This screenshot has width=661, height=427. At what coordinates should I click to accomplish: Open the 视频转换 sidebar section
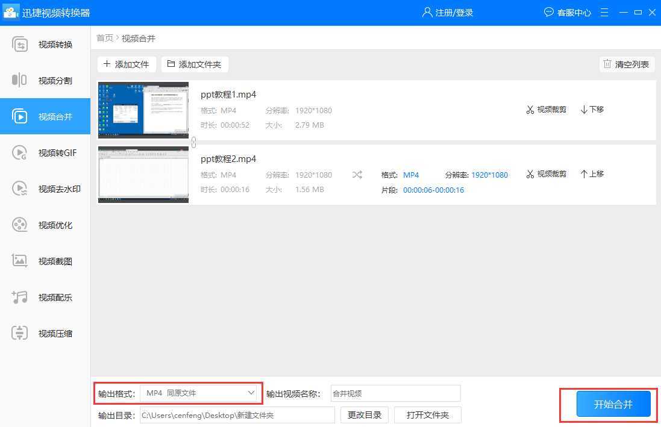tap(45, 45)
